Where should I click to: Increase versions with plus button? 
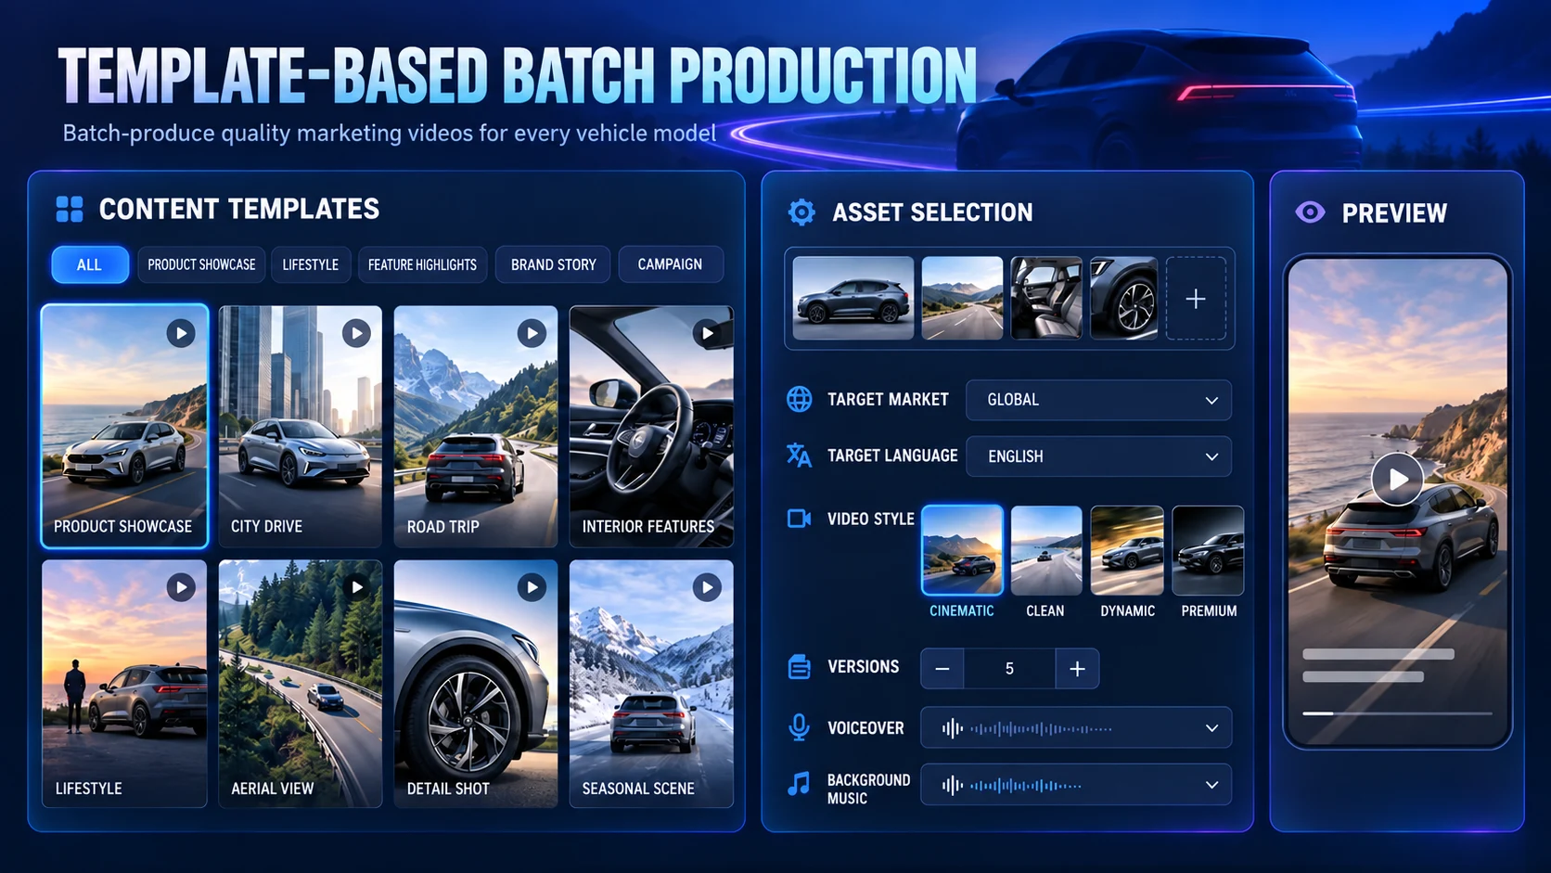[x=1077, y=669]
